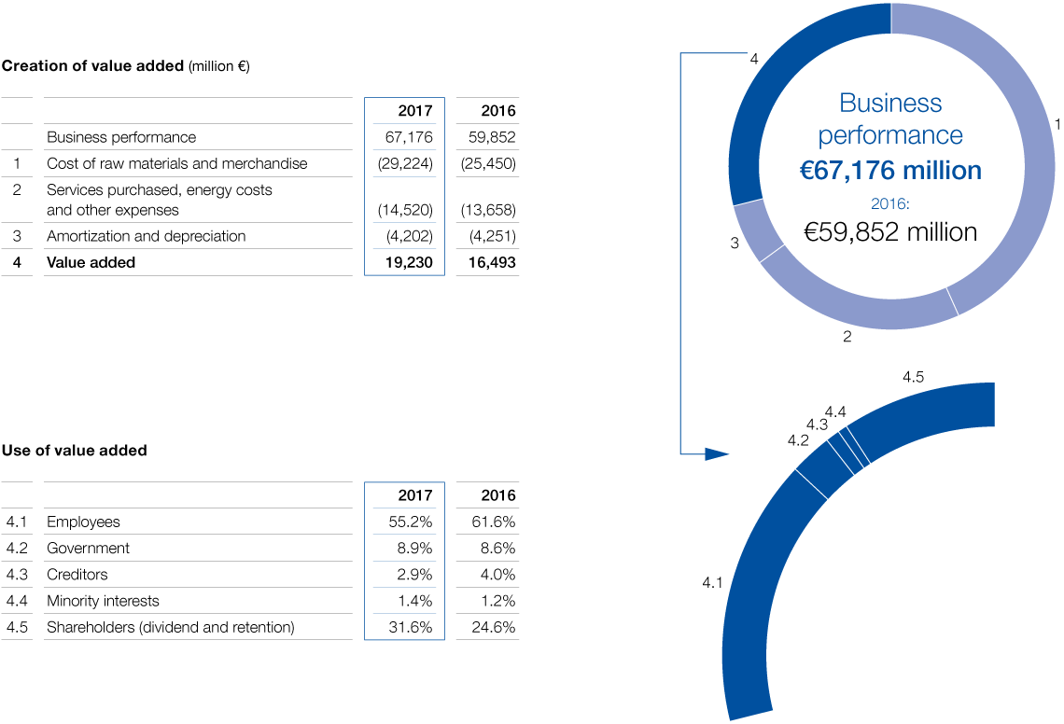Click the 2016 value 59,852
This screenshot has width=1064, height=724.
pyautogui.click(x=492, y=137)
